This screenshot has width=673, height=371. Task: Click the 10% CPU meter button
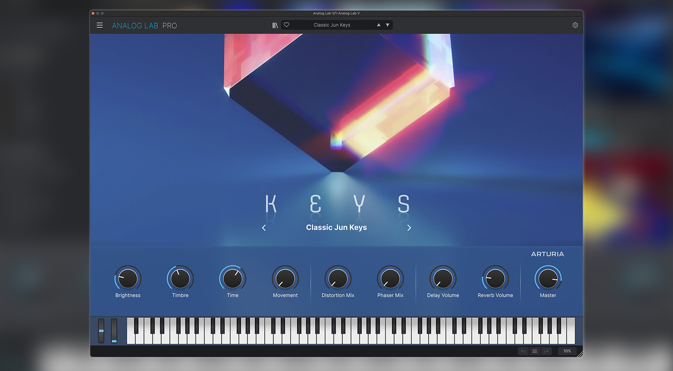click(567, 351)
